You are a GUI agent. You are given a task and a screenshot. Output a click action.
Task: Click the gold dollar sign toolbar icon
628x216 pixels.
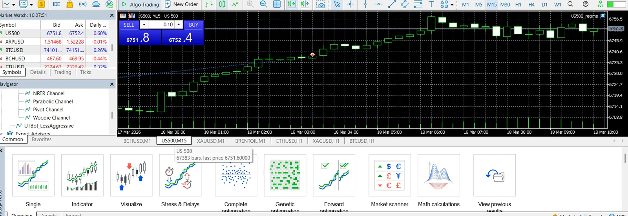coord(41,4)
